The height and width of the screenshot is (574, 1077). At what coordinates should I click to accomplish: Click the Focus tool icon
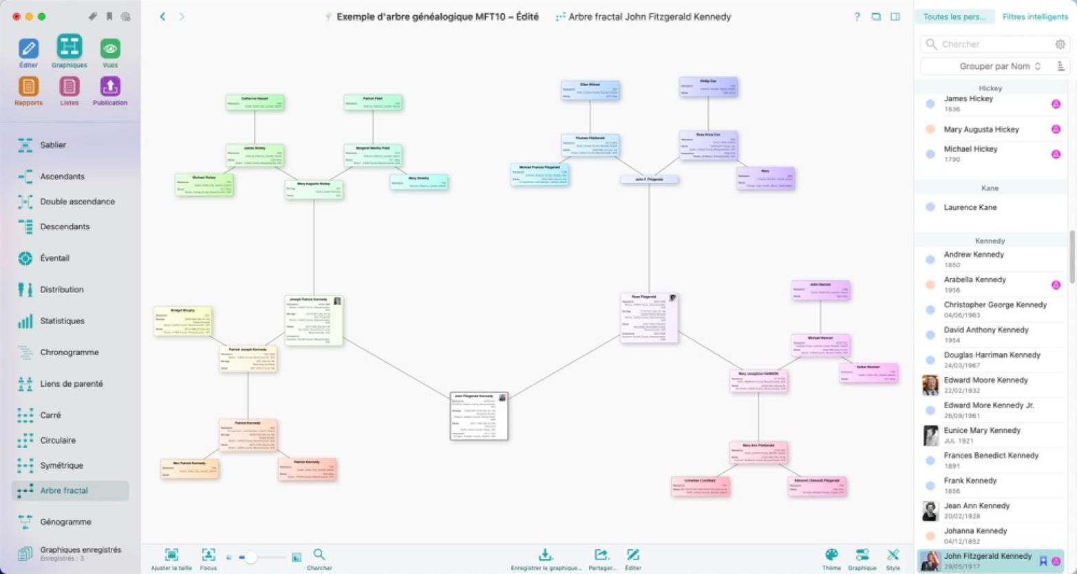pos(209,555)
